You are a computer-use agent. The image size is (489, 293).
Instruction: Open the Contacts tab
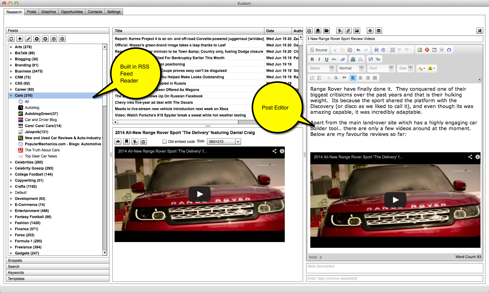click(x=95, y=12)
